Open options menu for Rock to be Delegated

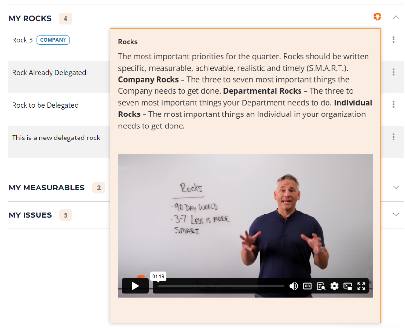point(393,104)
